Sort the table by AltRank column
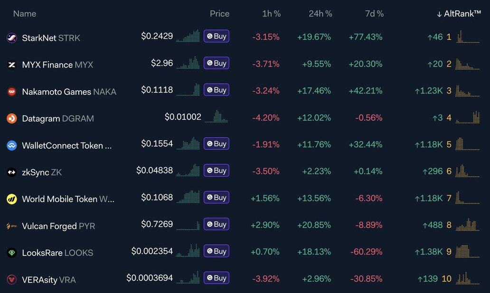Image resolution: width=490 pixels, height=293 pixels. tap(459, 14)
